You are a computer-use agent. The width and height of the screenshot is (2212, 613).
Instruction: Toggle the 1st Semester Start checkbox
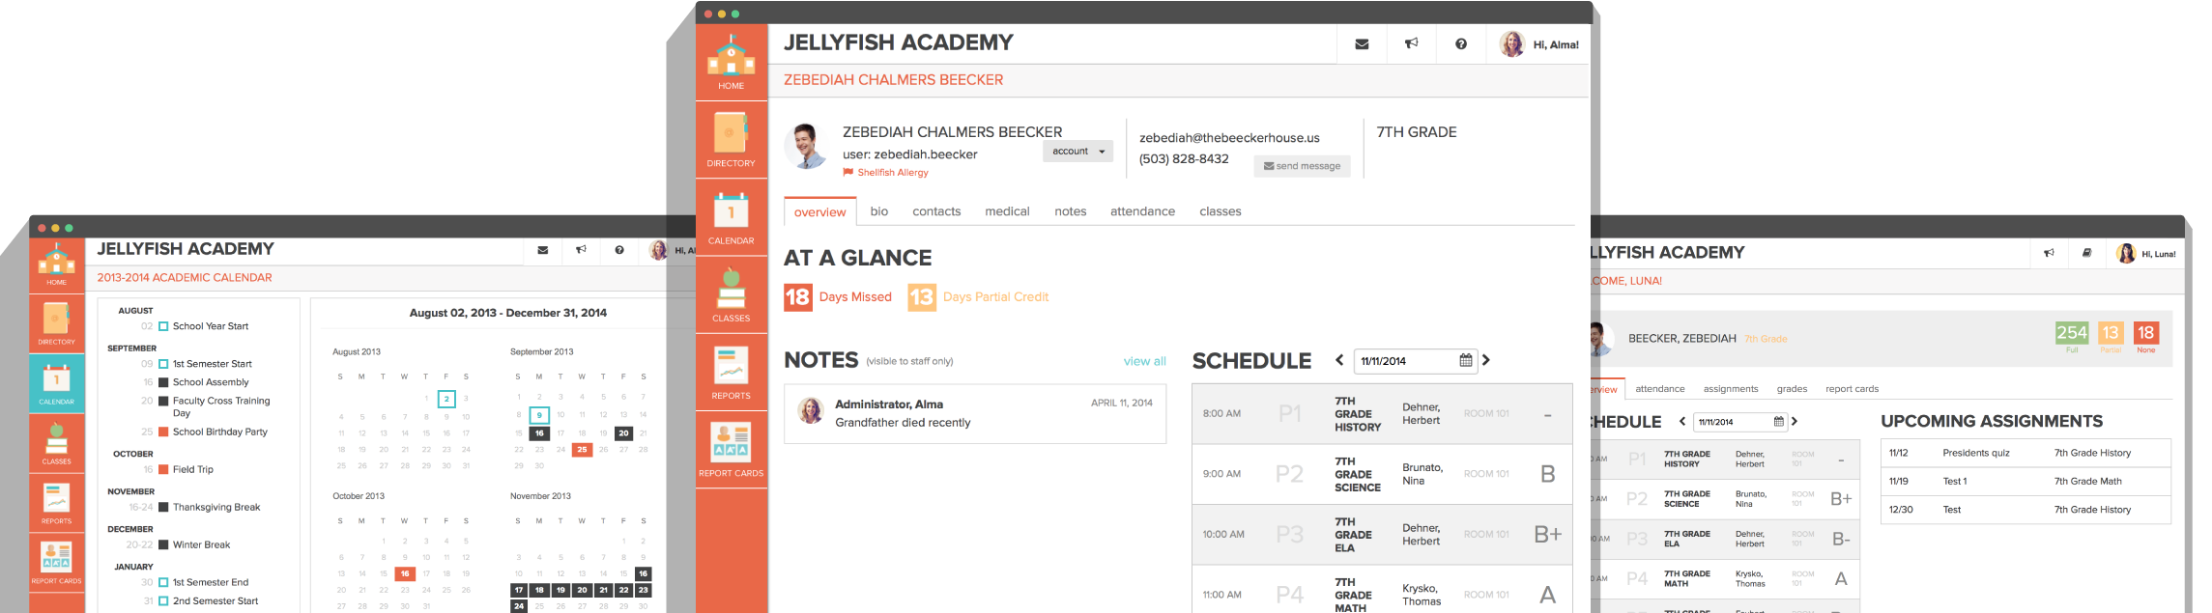pyautogui.click(x=164, y=364)
